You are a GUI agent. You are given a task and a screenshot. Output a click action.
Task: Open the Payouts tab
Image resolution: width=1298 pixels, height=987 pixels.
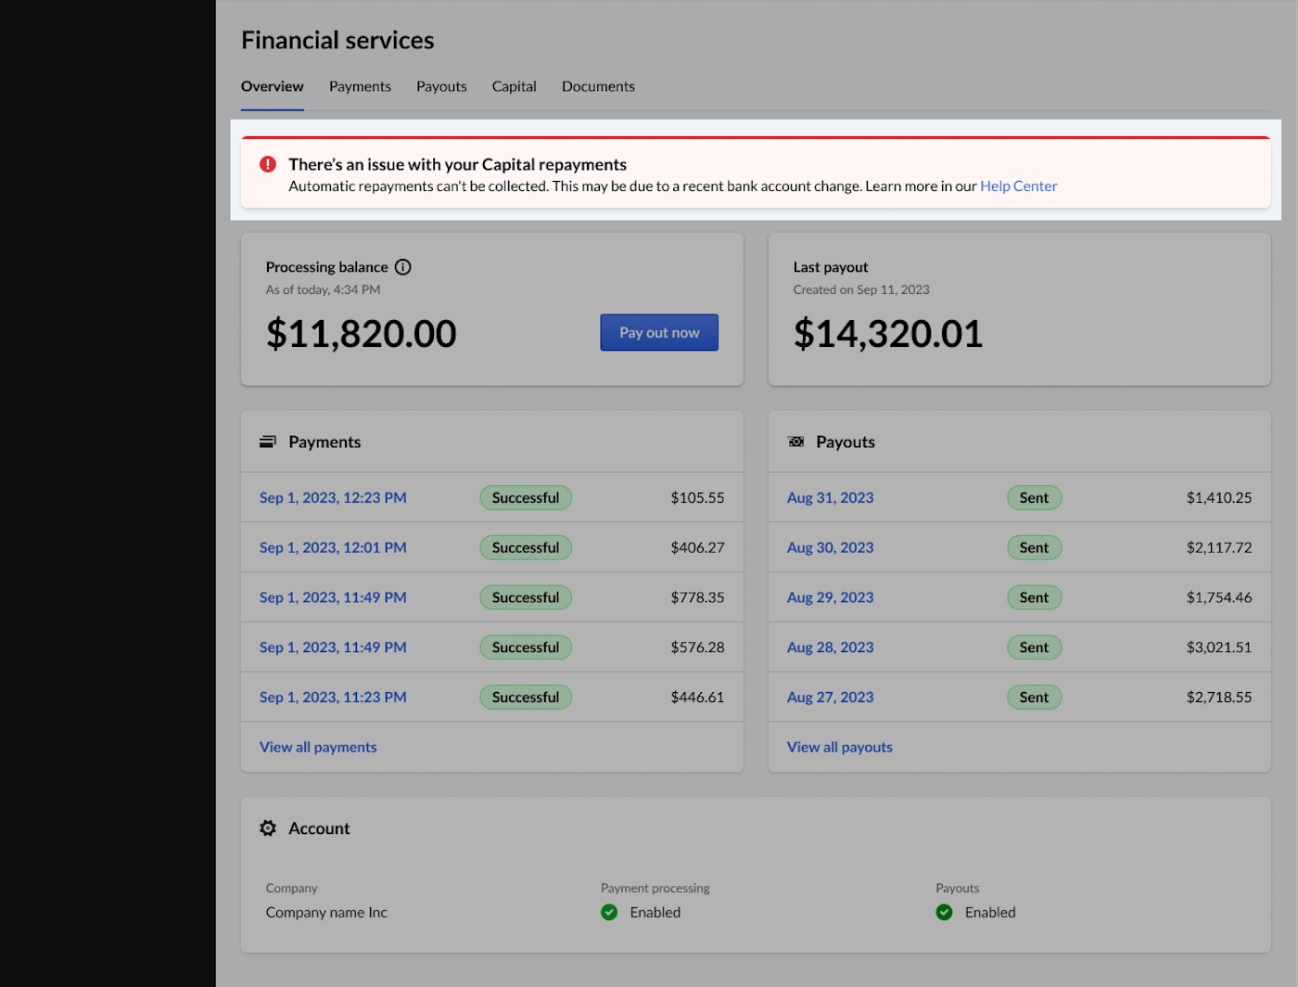pyautogui.click(x=441, y=86)
